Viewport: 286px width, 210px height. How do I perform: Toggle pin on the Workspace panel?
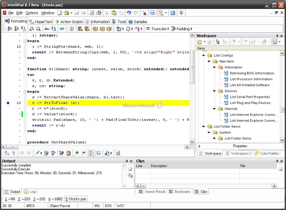point(277,36)
